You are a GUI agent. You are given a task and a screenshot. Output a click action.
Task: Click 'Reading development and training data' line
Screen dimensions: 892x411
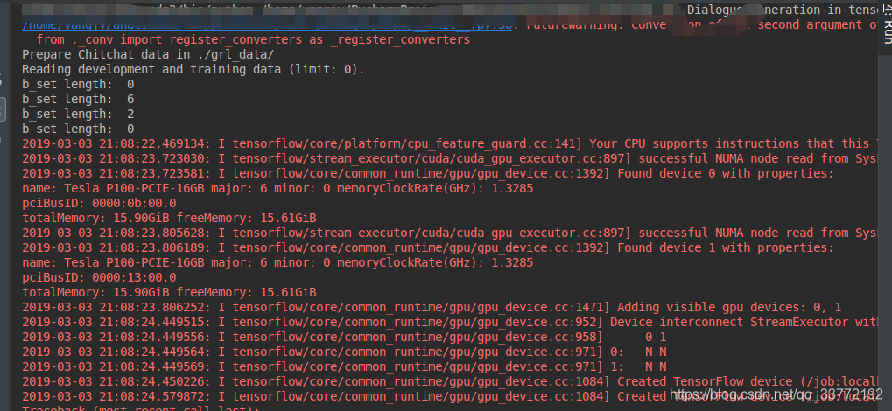pos(193,69)
